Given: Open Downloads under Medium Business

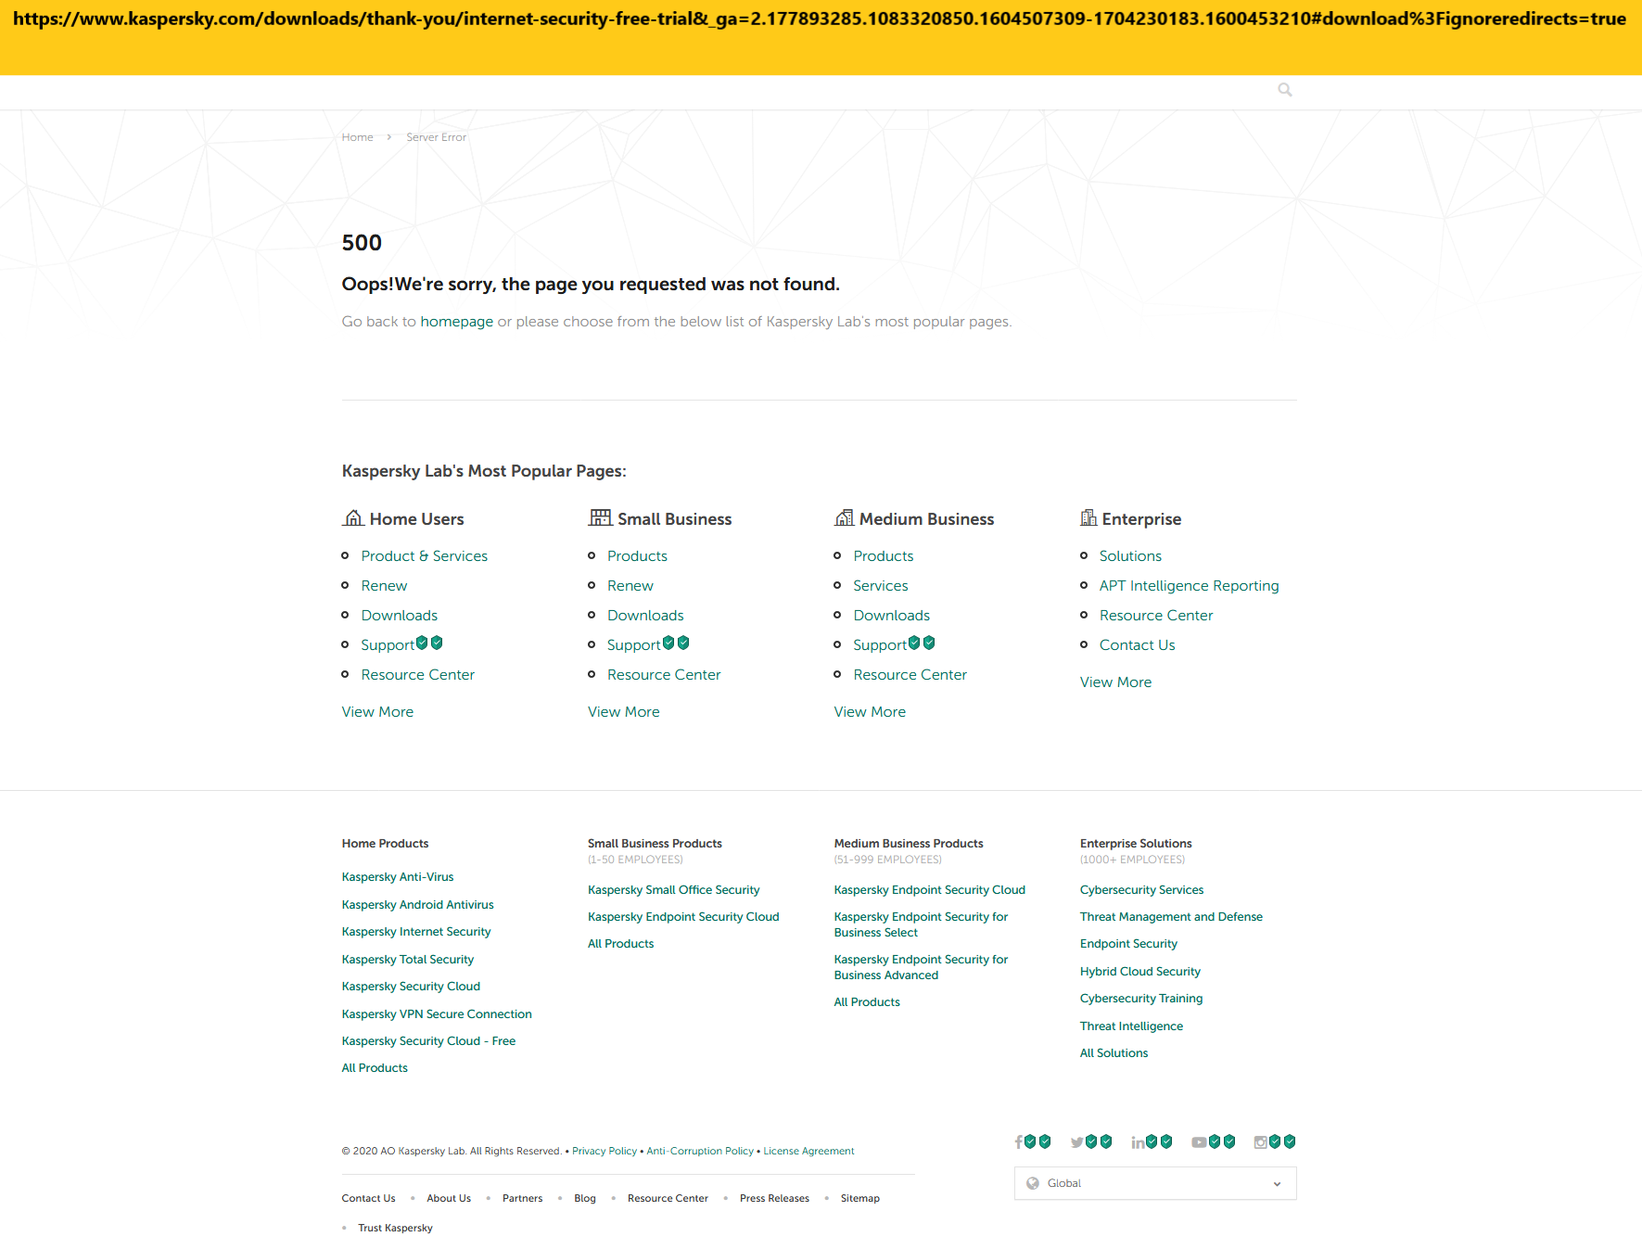Looking at the screenshot, I should pos(891,615).
